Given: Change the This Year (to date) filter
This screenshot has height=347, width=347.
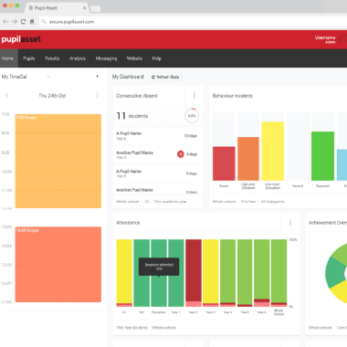Looking at the screenshot, I should coord(131,328).
